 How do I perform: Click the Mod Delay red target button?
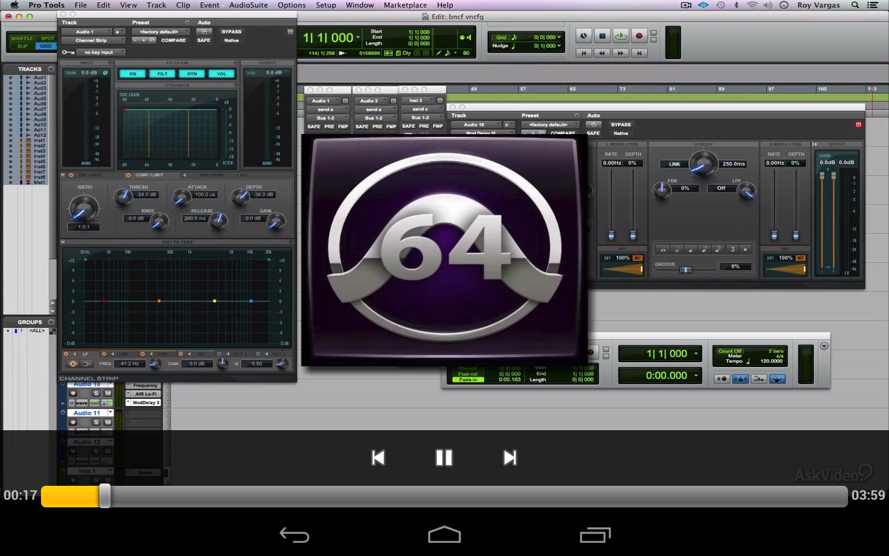858,124
